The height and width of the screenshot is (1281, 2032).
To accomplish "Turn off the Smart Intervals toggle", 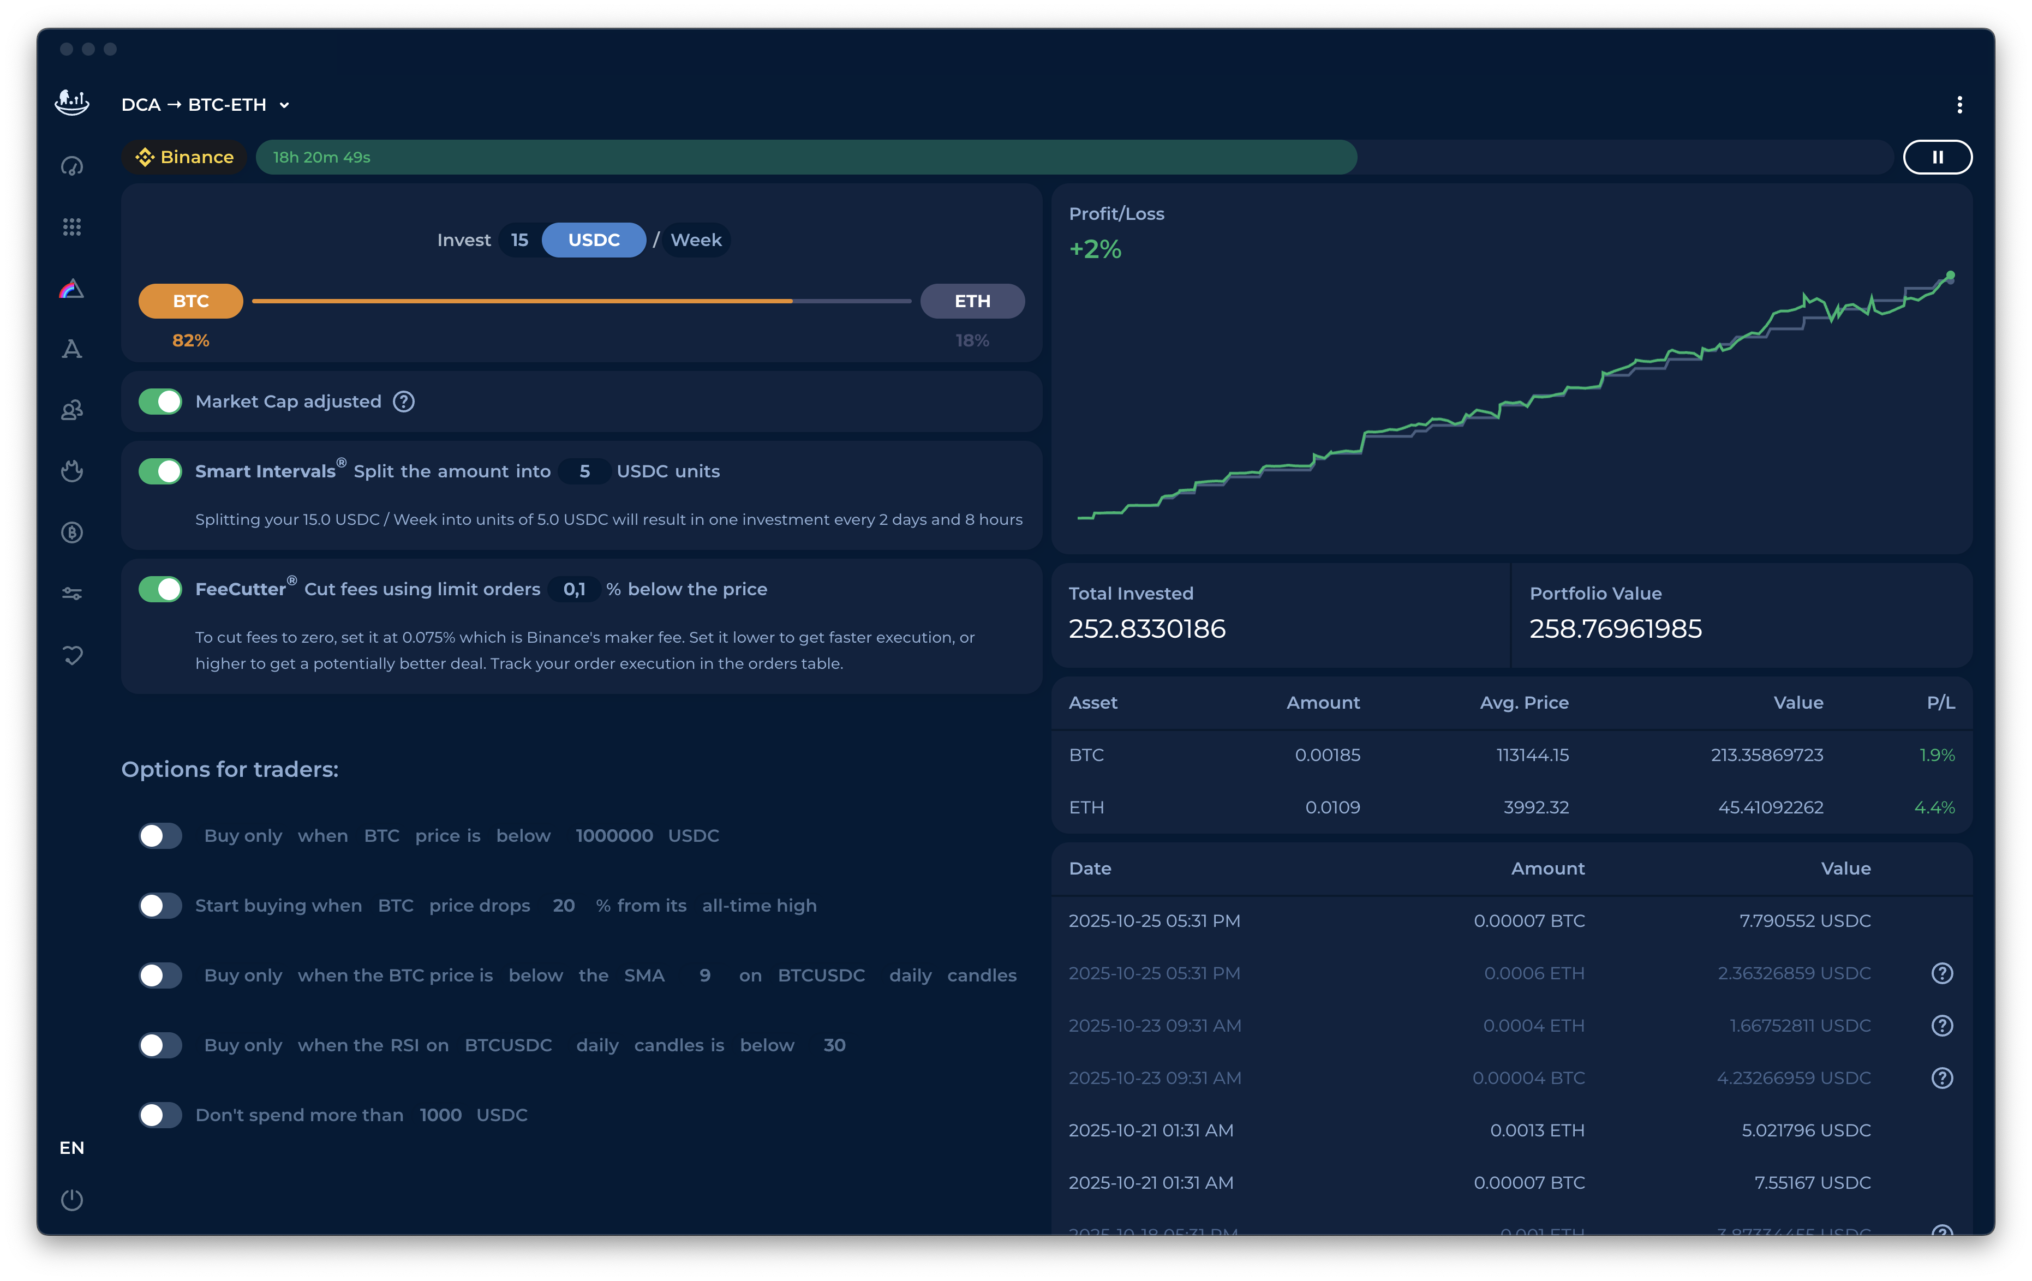I will pyautogui.click(x=160, y=472).
